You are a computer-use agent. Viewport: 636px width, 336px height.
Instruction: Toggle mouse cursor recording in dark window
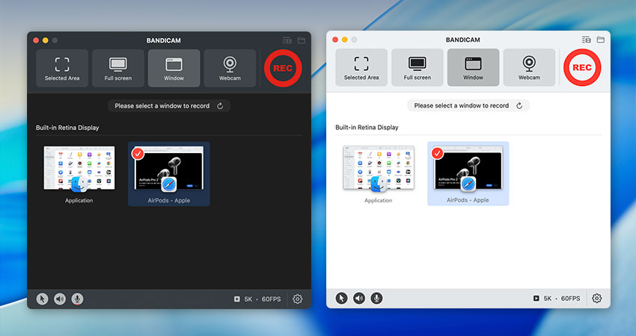point(43,299)
